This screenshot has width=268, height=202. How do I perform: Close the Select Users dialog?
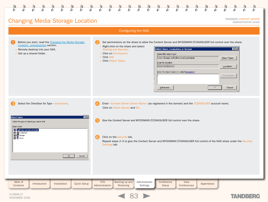(x=237, y=49)
